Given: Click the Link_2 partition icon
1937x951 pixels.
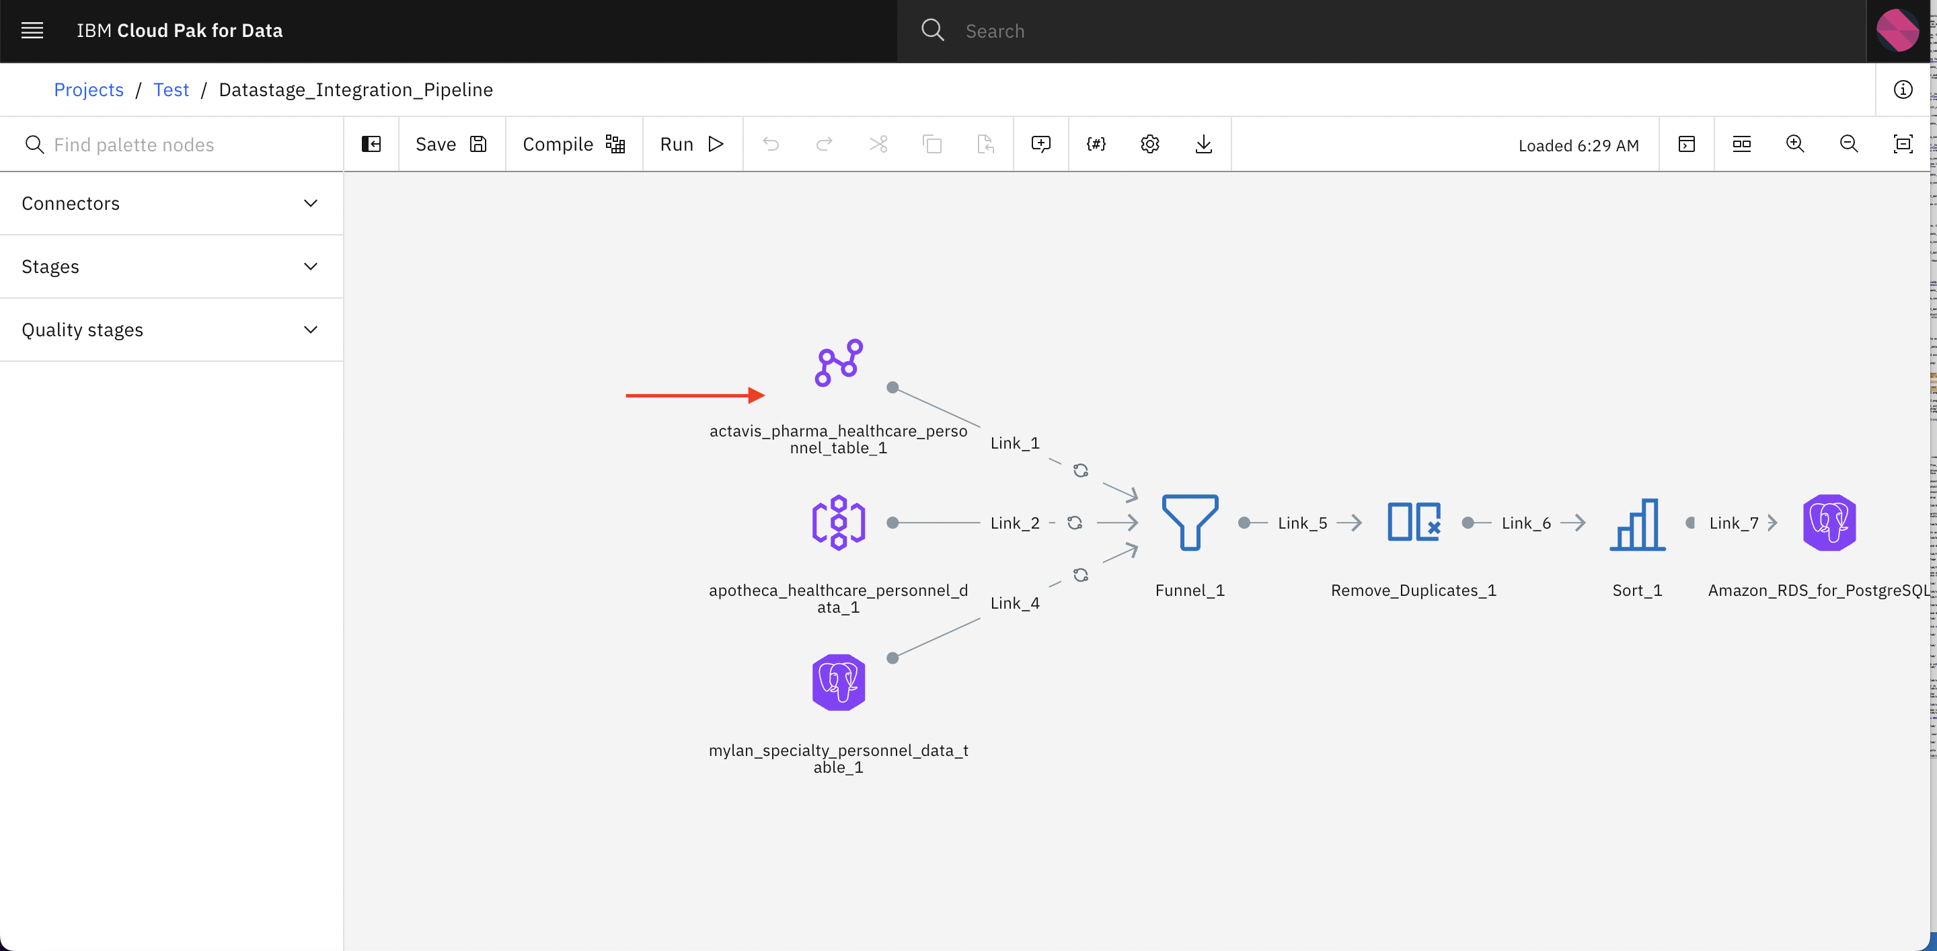Looking at the screenshot, I should point(1075,523).
